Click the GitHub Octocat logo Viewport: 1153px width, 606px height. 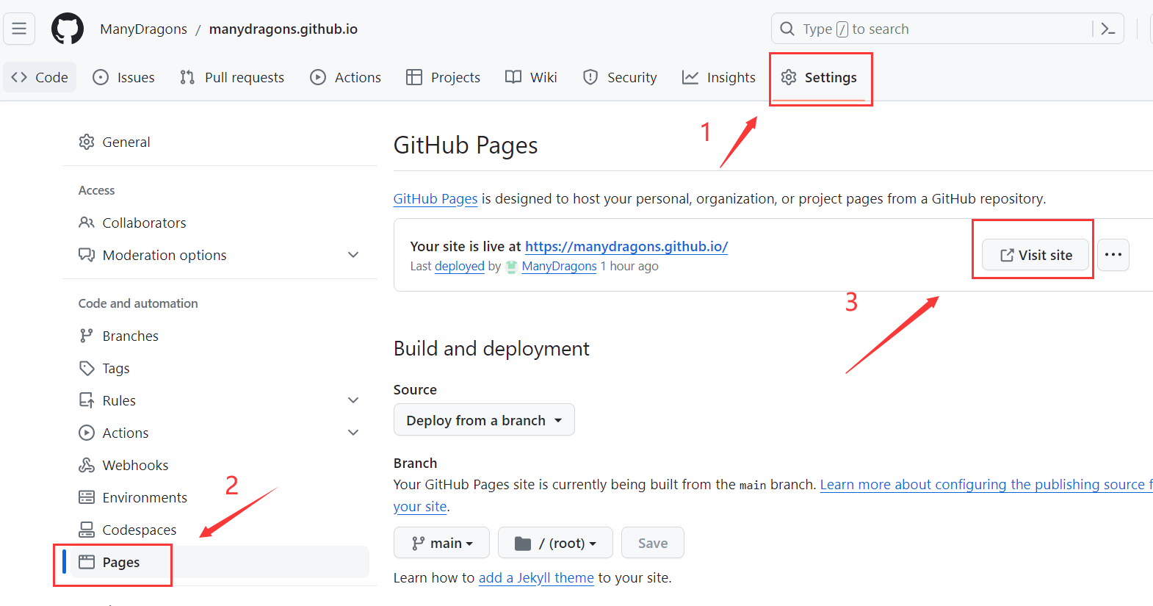coord(68,29)
